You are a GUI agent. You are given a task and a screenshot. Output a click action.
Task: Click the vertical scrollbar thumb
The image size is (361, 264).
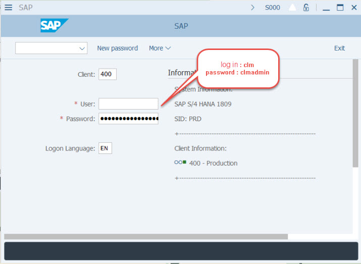pyautogui.click(x=355, y=113)
